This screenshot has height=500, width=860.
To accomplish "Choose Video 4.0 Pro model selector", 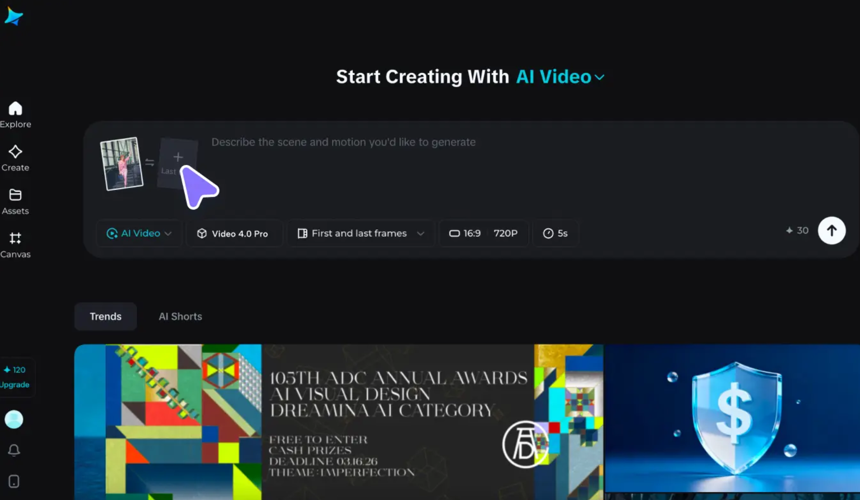I will click(233, 233).
